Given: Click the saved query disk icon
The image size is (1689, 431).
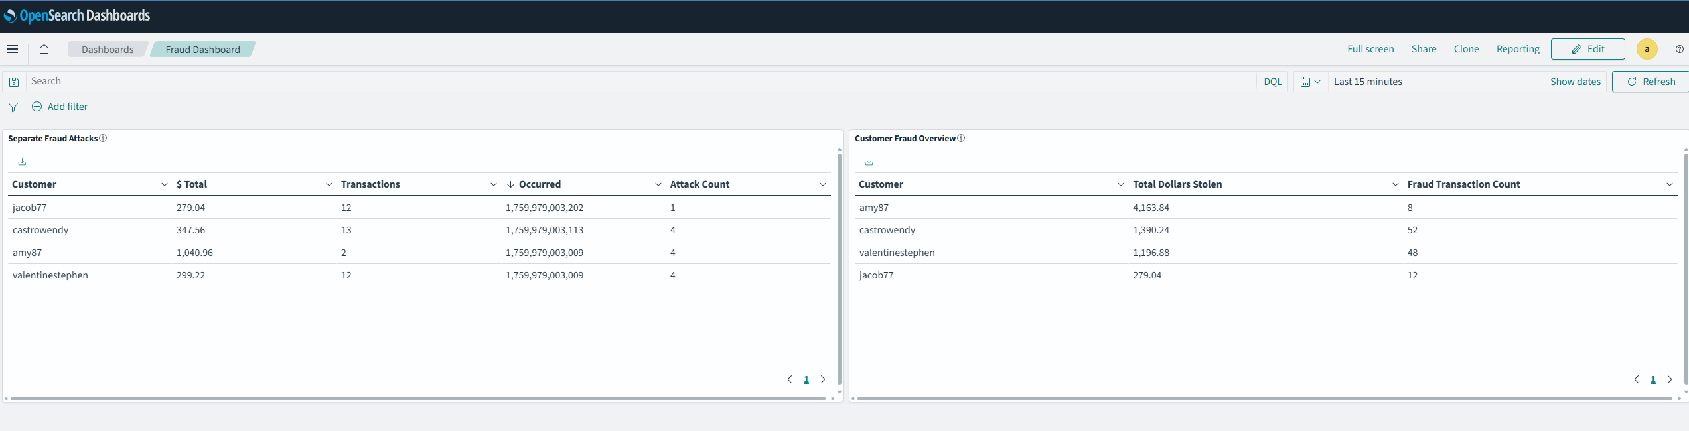Looking at the screenshot, I should coord(14,82).
